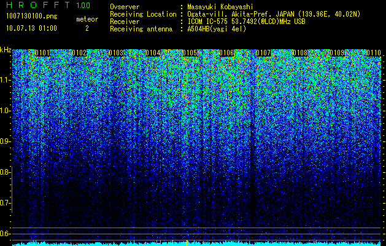Click the 0106 time marker label

[x=226, y=53]
